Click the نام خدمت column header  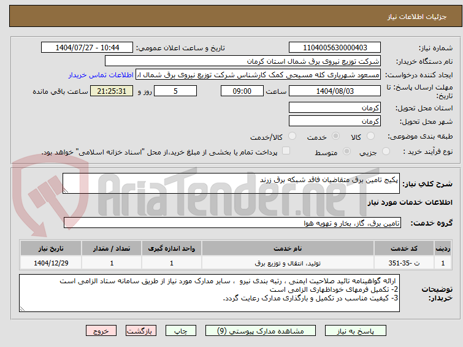point(288,248)
